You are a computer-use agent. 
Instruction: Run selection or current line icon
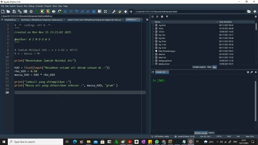[x=54, y=12]
